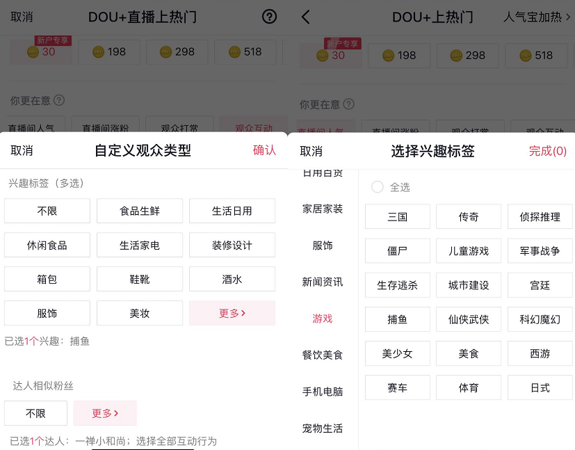575x450 pixels.
Task: Expand 更多 under 达人相似粉丝
Action: point(105,413)
